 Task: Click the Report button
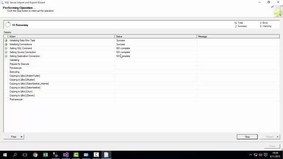pos(270,137)
